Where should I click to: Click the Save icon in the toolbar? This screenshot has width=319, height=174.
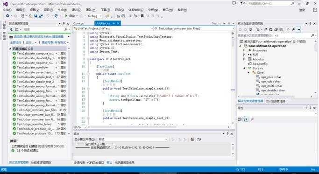click(36, 16)
